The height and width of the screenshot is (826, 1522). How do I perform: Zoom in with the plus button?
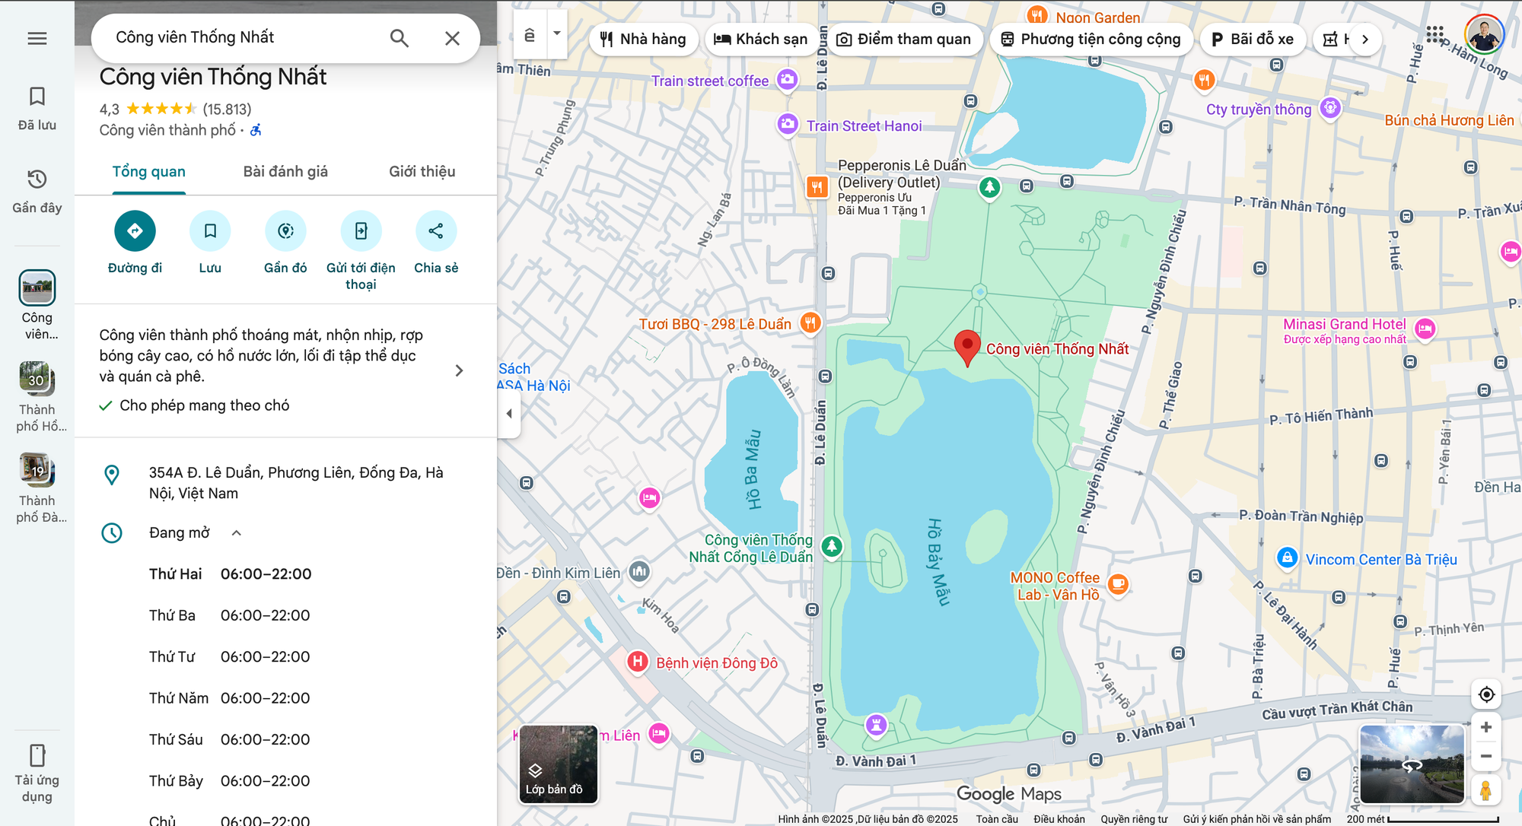pos(1485,728)
